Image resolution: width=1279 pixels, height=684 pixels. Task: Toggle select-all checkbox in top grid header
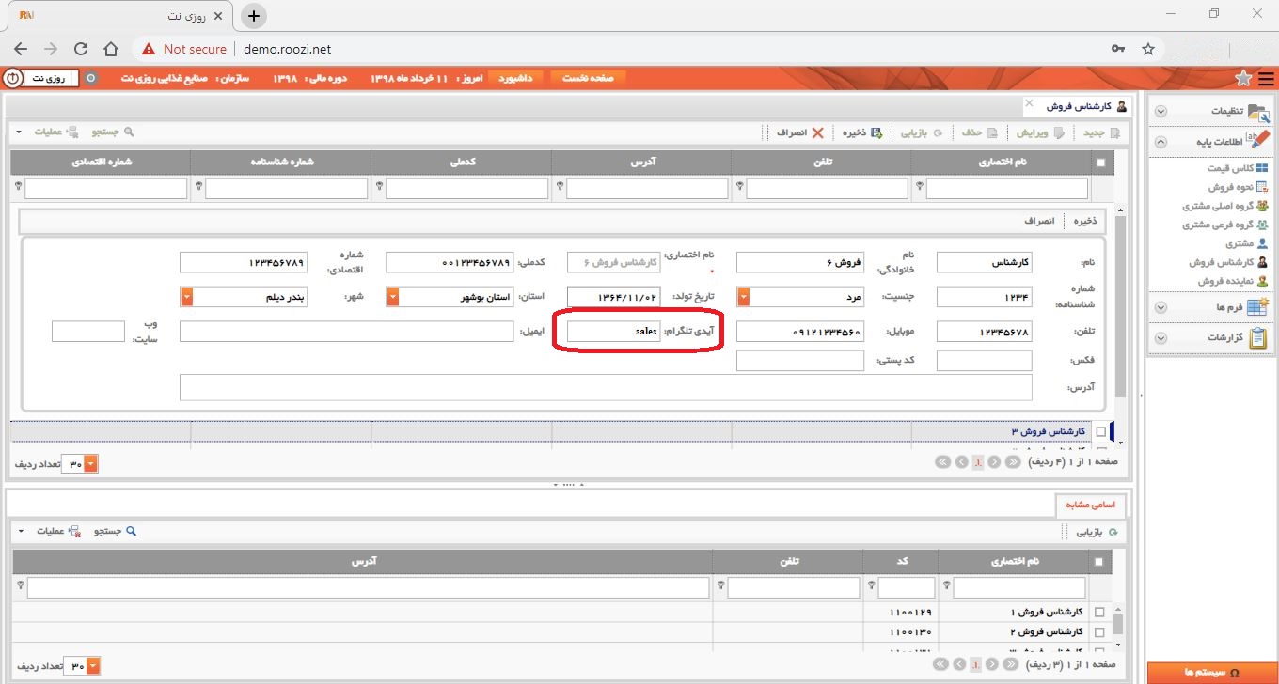click(1101, 163)
